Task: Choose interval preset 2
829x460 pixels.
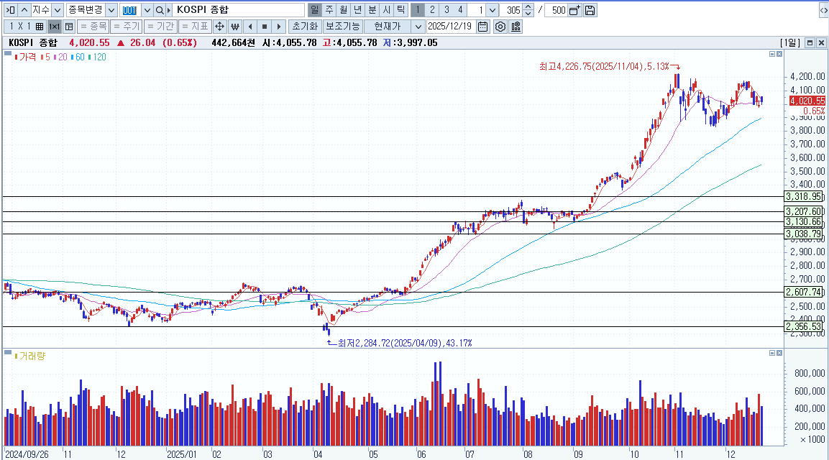Action: 433,10
